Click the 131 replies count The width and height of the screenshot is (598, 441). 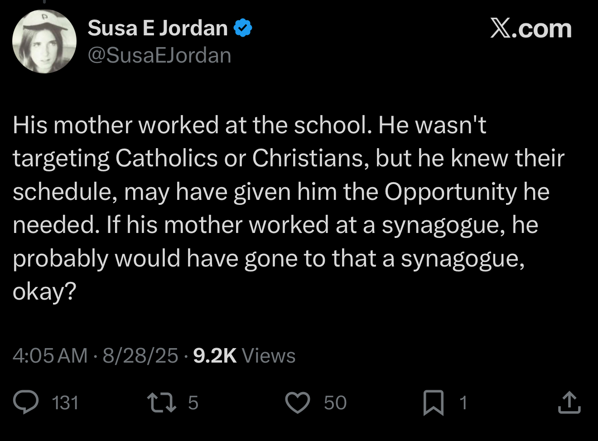click(65, 403)
